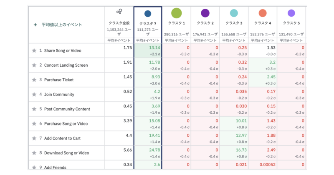
Task: Star the Purchase Ticket event
Action: (34, 80)
